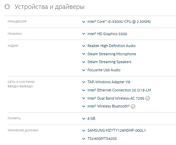Expand the Intel Wireless Bluetooth chevron
Viewport: 176px width, 145px height.
[x=84, y=106]
